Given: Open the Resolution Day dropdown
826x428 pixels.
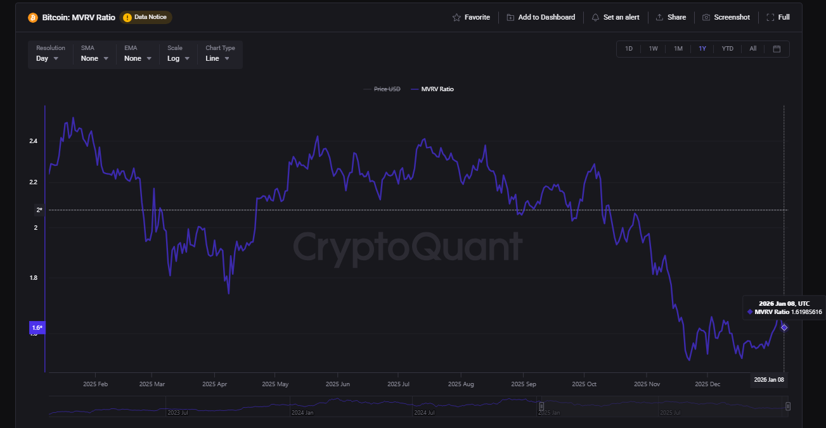Looking at the screenshot, I should [48, 58].
